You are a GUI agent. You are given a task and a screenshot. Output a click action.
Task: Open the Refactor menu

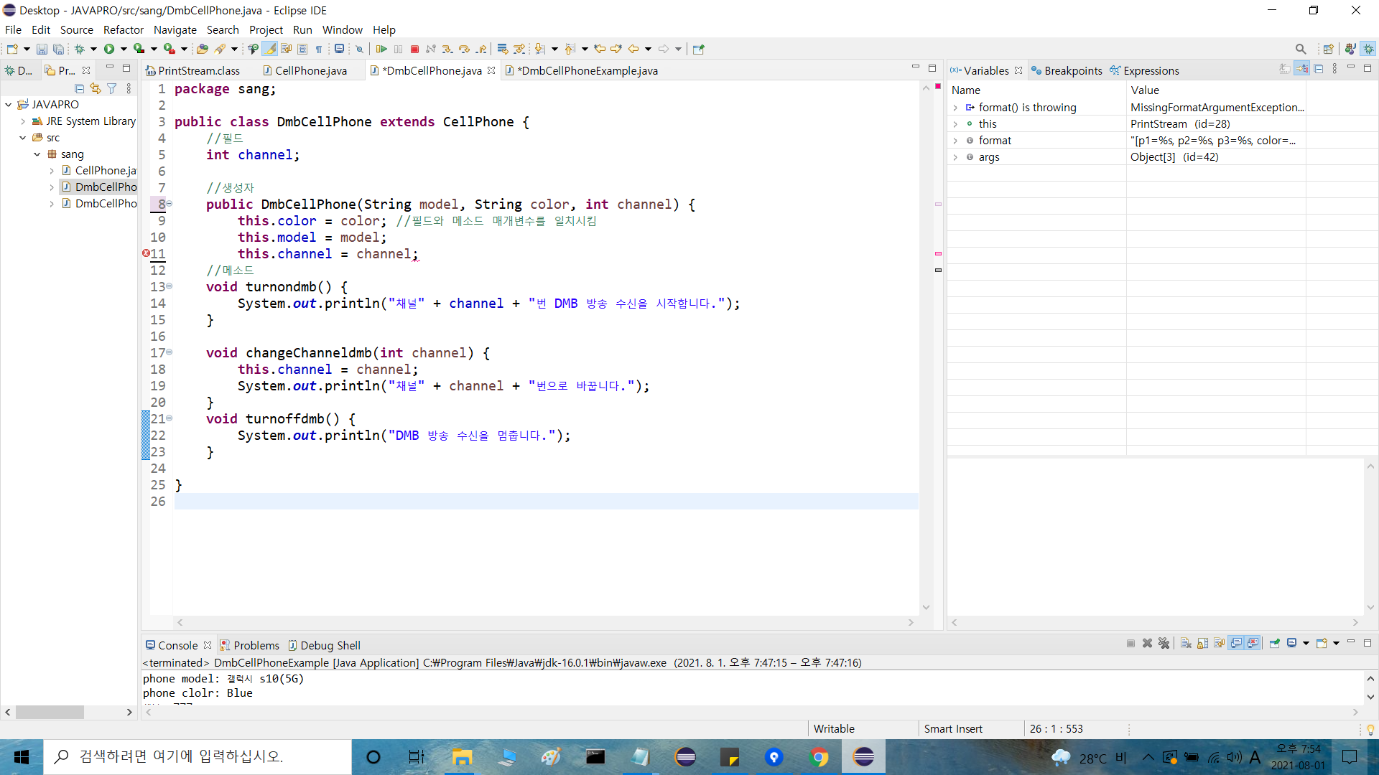[x=123, y=29]
